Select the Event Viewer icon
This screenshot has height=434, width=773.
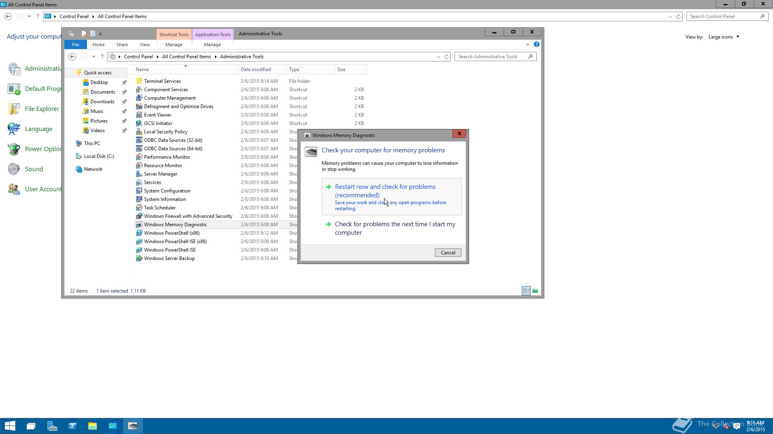click(x=139, y=115)
